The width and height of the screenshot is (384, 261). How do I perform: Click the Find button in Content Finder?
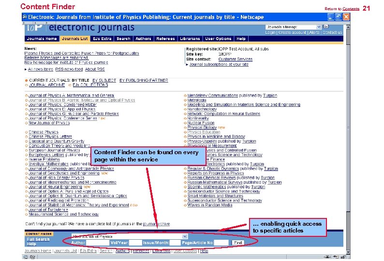238,243
